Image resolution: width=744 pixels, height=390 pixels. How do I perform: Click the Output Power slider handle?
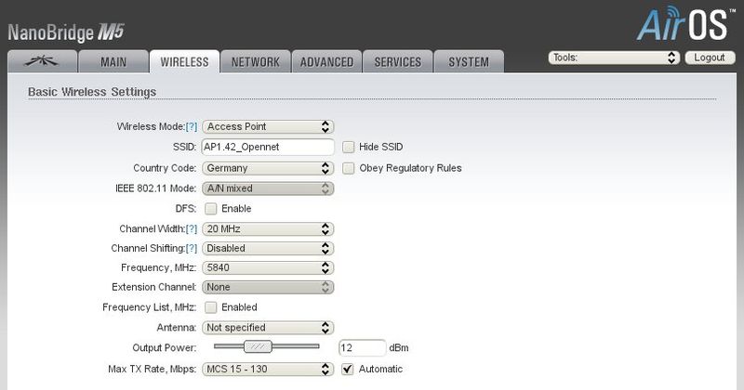pos(259,347)
